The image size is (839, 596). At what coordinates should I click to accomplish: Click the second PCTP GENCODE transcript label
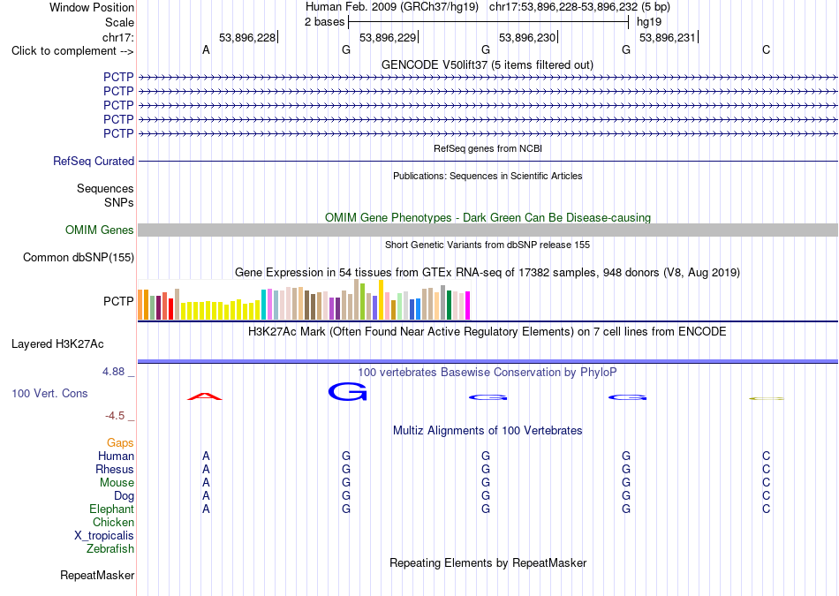tap(118, 92)
